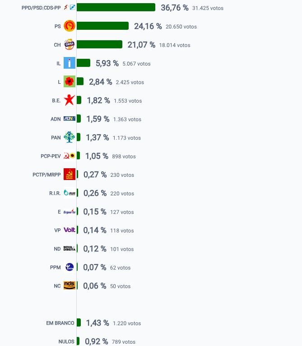Click the 36,76 % percentage text
The width and height of the screenshot is (302, 346).
[174, 8]
